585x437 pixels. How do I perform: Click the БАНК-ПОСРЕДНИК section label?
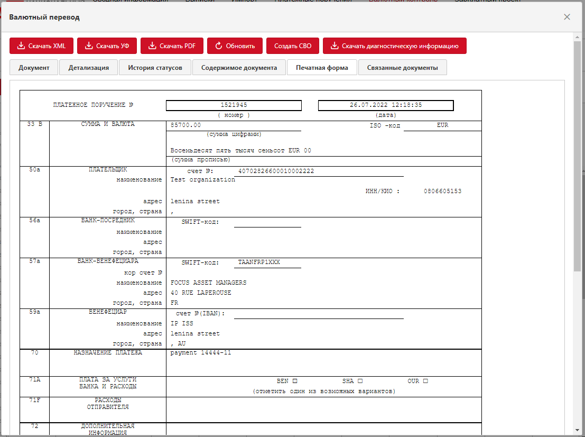[108, 221]
